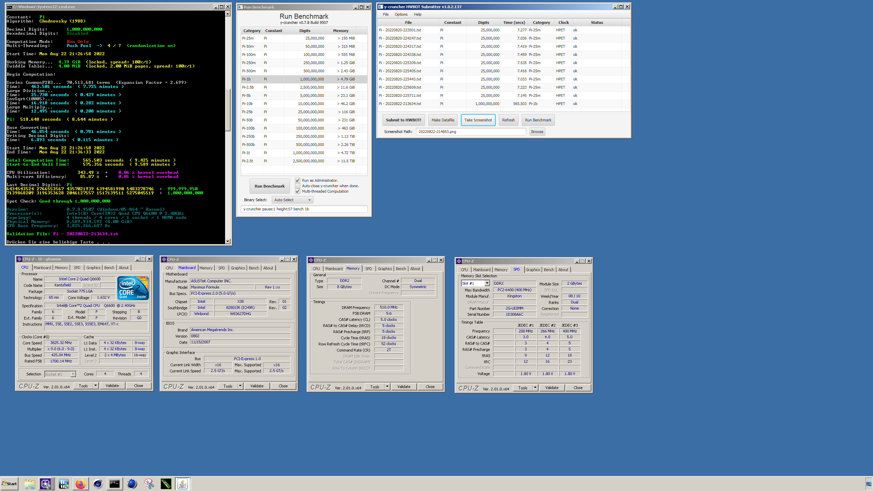The height and width of the screenshot is (491, 873).
Task: Click the Windows Start button
Action: [x=10, y=483]
